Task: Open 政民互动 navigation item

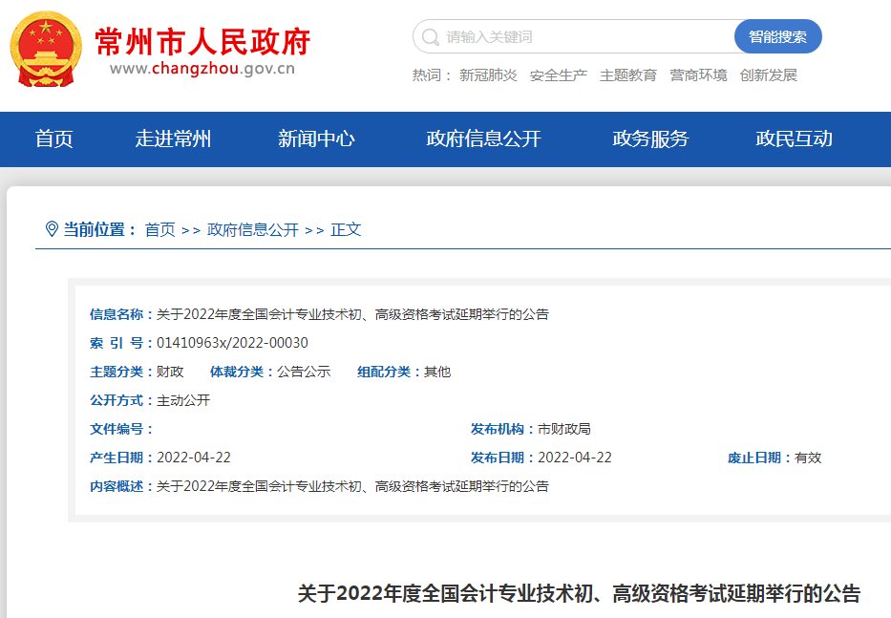Action: [794, 139]
